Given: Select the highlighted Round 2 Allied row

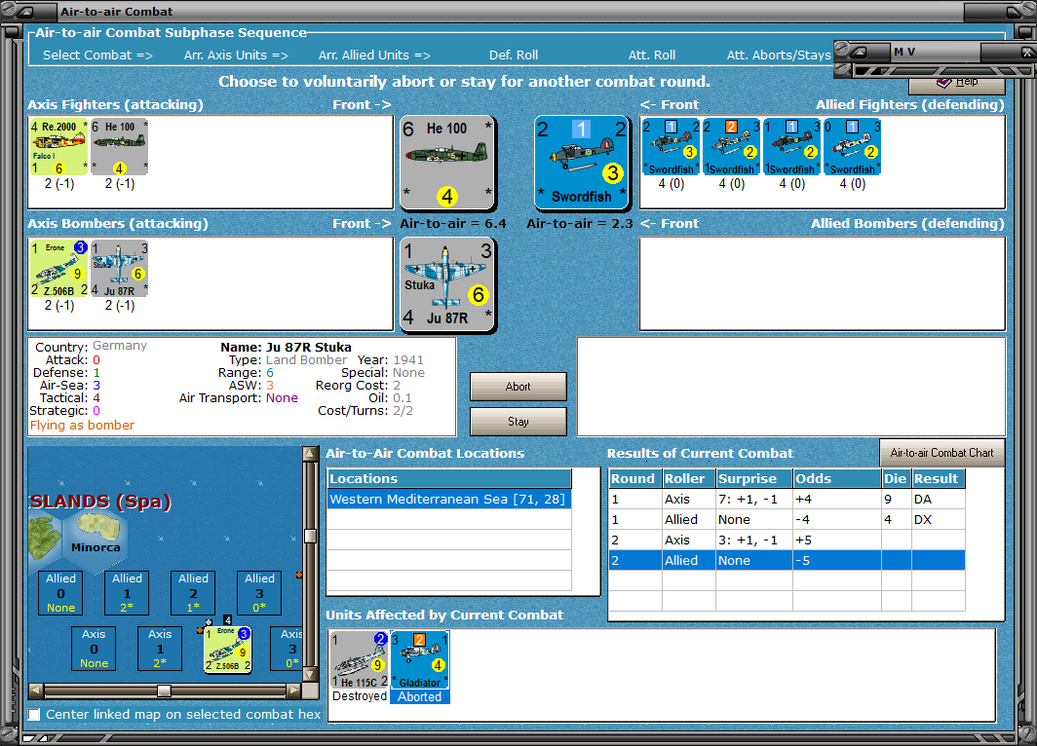Looking at the screenshot, I should tap(787, 560).
